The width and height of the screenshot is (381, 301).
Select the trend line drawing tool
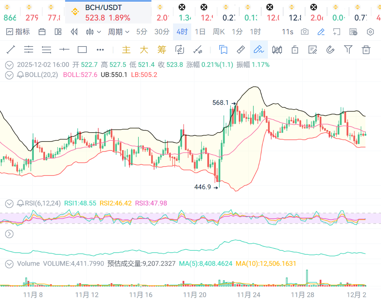11,50
